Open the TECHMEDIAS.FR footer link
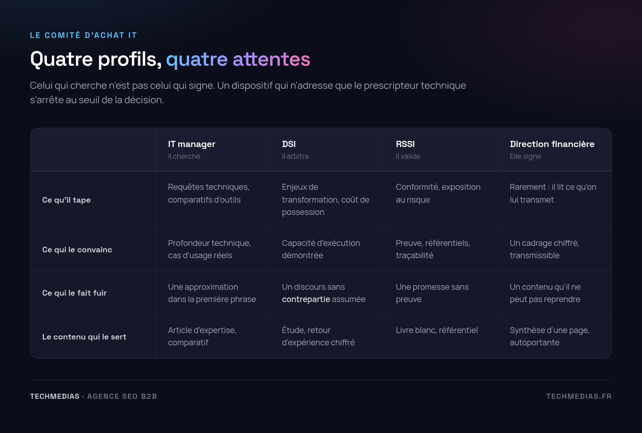This screenshot has width=642, height=433. tap(579, 396)
